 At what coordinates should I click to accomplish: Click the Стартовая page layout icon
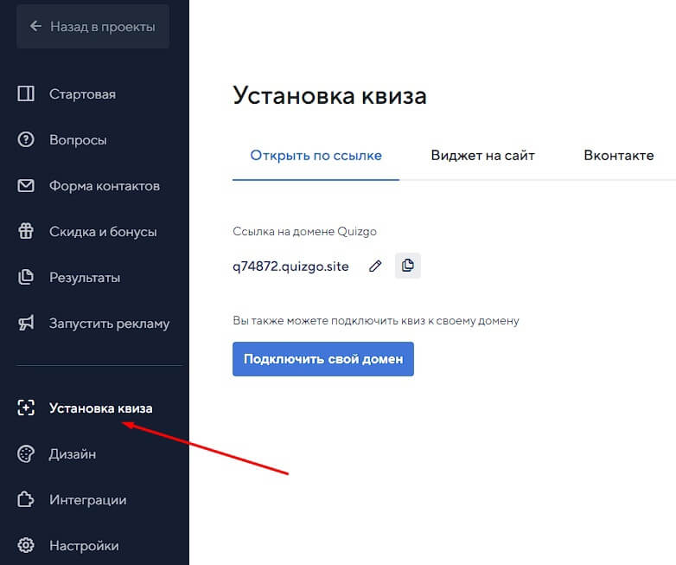26,94
